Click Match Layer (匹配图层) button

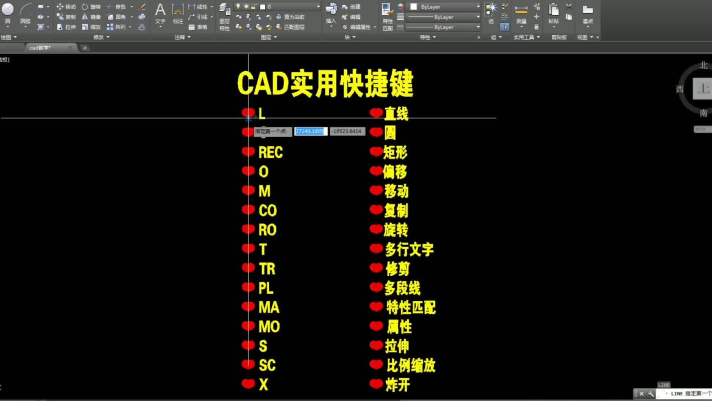coord(291,27)
